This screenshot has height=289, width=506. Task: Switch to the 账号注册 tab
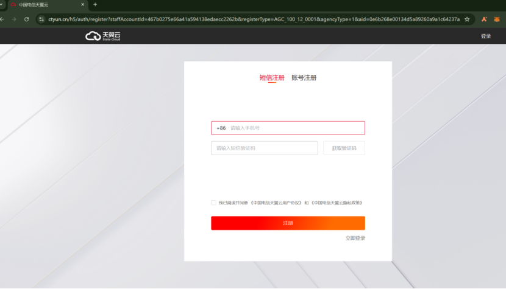coord(304,78)
